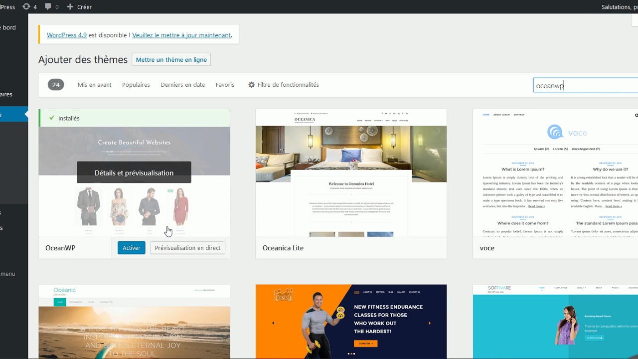
Task: Click the theme search field containing oceanwp
Action: [x=586, y=85]
